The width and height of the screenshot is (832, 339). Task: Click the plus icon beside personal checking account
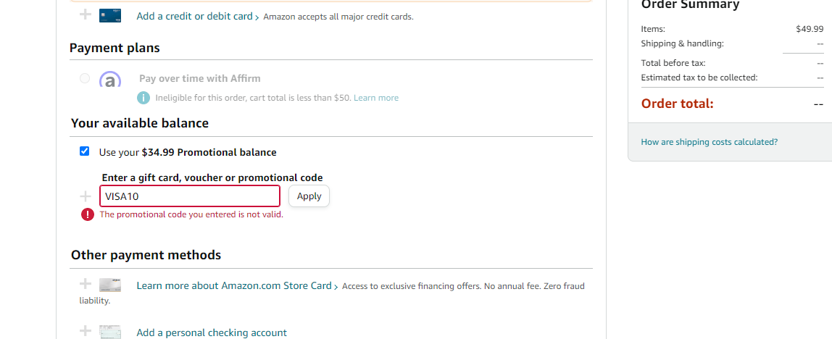pos(86,332)
